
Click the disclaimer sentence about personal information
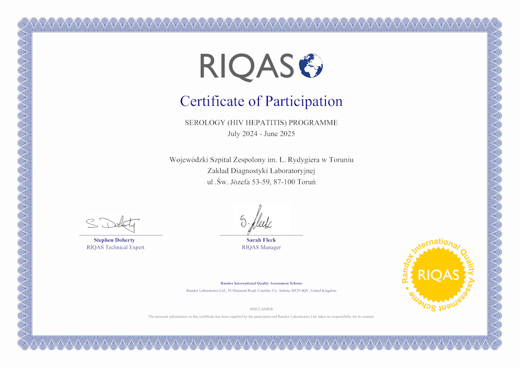coord(261,317)
